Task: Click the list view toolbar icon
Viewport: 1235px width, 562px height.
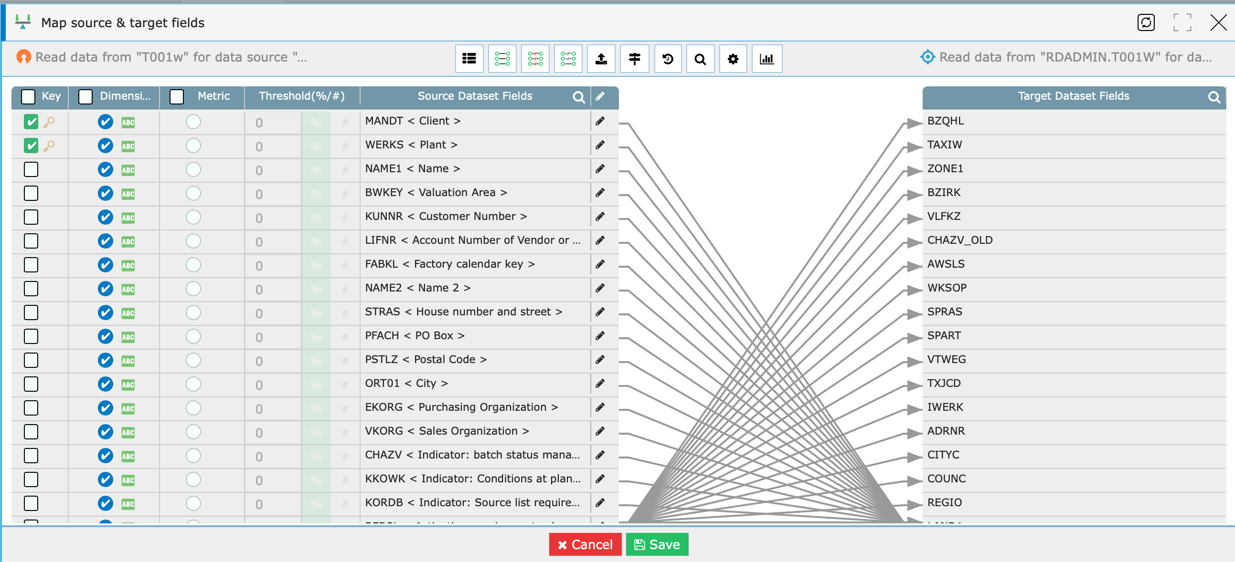Action: pyautogui.click(x=468, y=59)
